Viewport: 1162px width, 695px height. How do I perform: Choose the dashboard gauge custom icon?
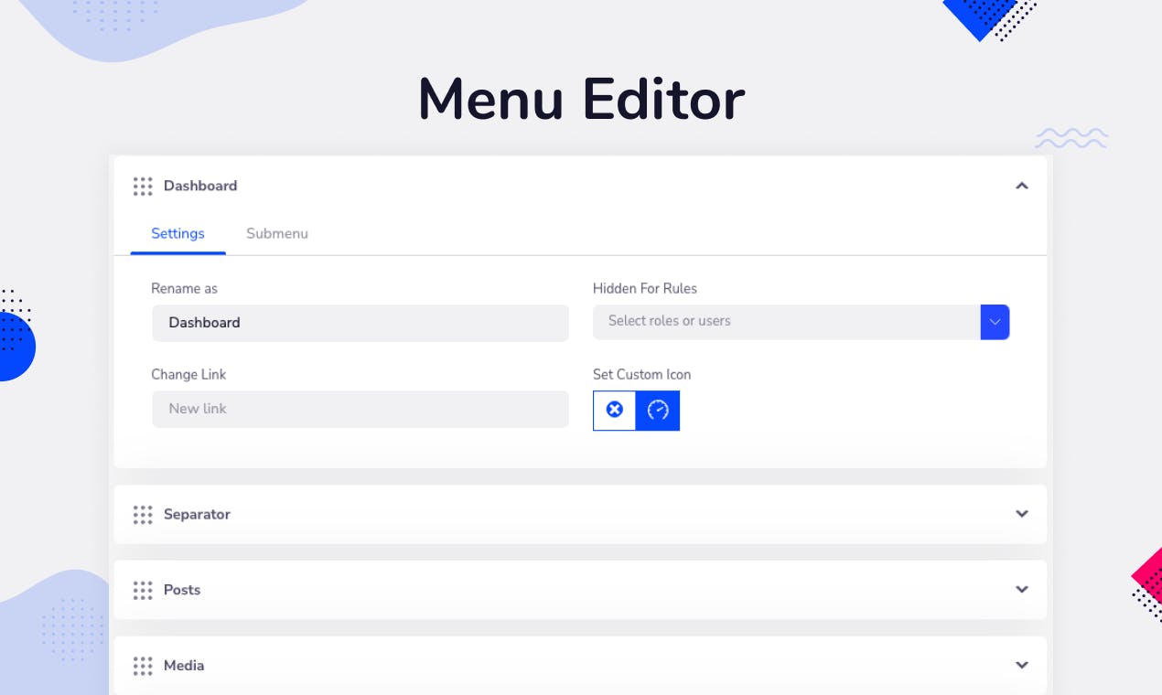click(658, 410)
